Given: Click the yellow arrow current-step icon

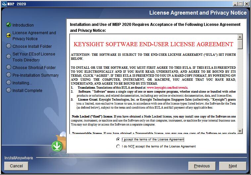Looking at the screenshot, I should click(x=9, y=36).
